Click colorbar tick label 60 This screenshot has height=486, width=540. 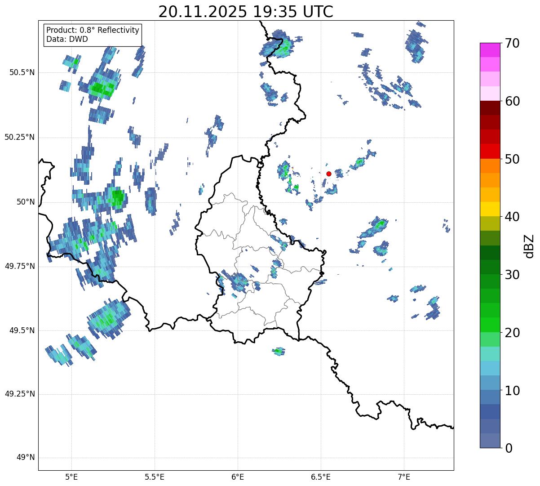(x=512, y=101)
